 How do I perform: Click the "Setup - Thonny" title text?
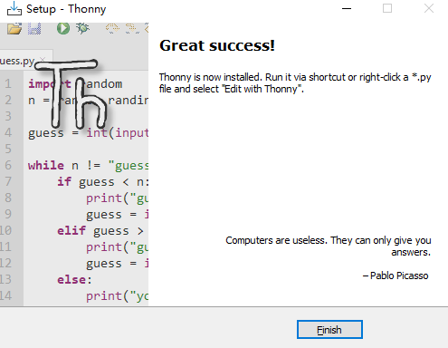coord(66,9)
